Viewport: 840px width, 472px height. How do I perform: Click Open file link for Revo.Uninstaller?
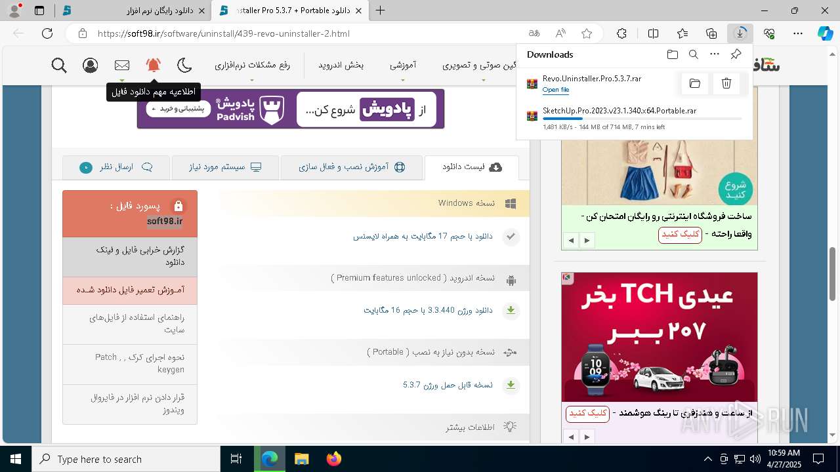556,90
